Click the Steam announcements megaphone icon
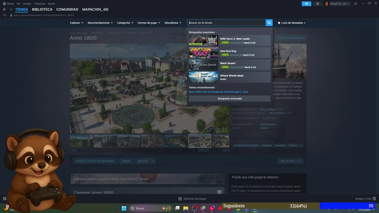The image size is (379, 213). click(306, 4)
